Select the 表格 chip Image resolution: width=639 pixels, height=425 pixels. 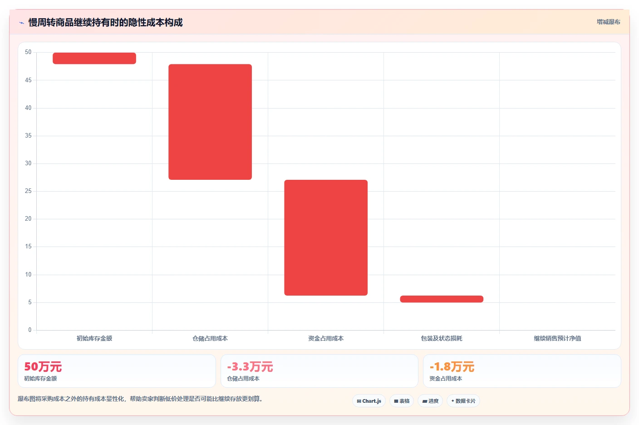coord(402,401)
